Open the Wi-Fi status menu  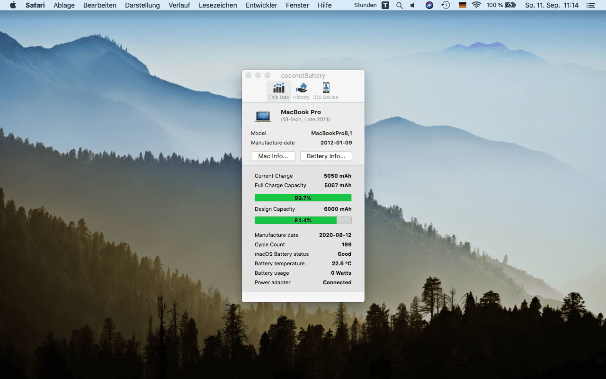pyautogui.click(x=477, y=5)
